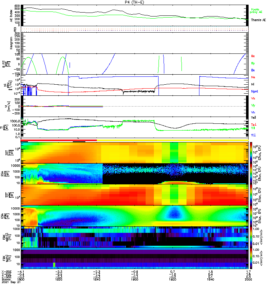The image size is (269, 287).
Task: Click the ESA electrons panel axis label
Action: (x=5, y=216)
